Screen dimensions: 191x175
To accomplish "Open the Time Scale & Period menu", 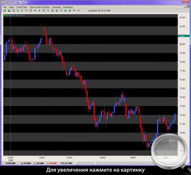I will (40, 7).
